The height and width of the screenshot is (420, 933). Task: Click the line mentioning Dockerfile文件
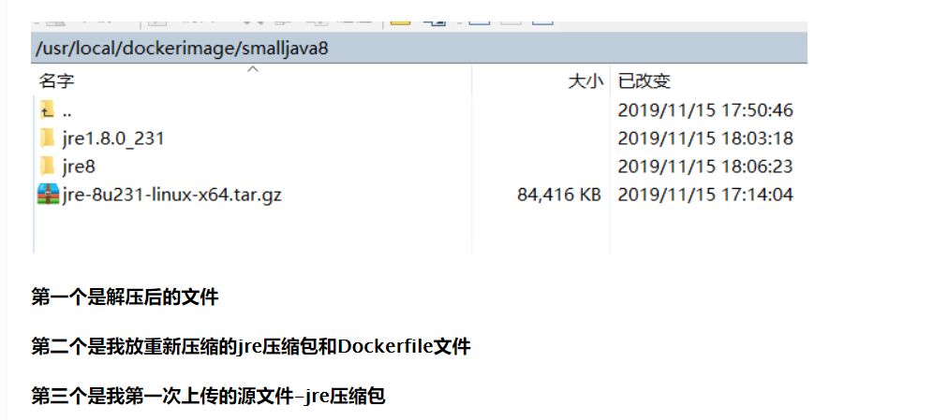click(x=251, y=346)
